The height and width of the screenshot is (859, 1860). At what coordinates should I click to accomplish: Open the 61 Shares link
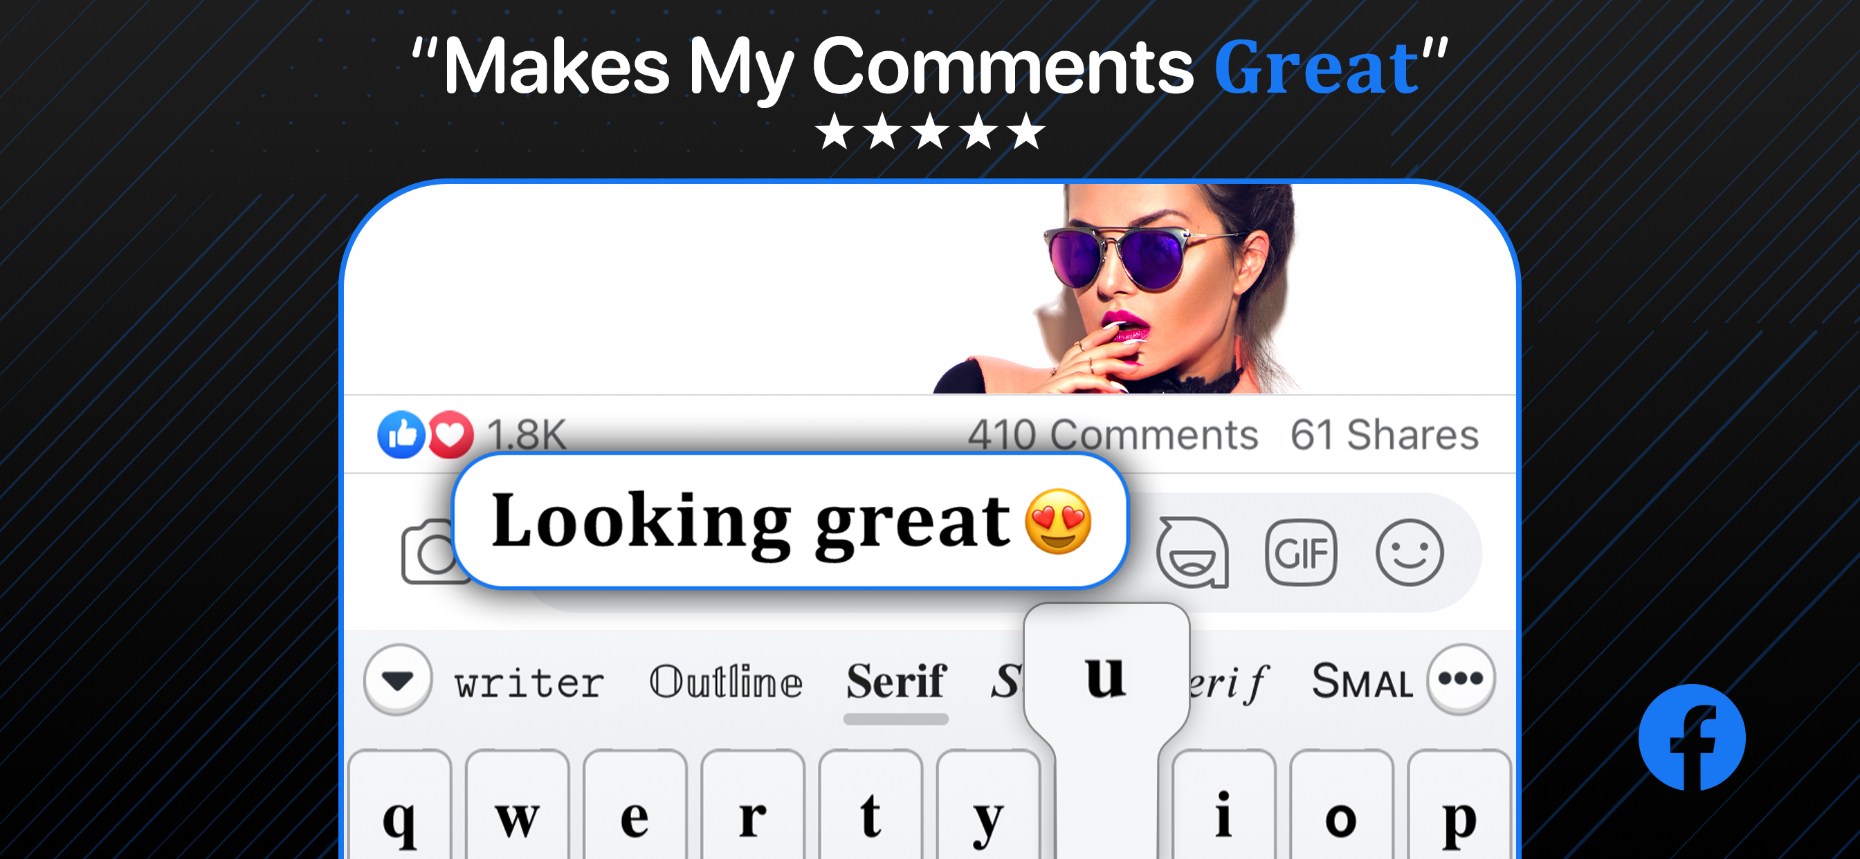pos(1384,434)
